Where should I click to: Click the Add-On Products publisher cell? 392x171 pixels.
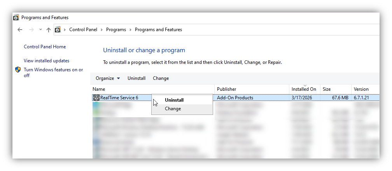click(x=235, y=98)
